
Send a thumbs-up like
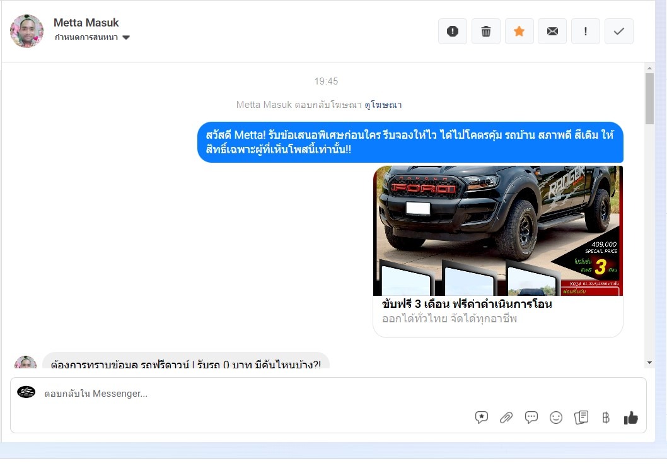pyautogui.click(x=631, y=418)
